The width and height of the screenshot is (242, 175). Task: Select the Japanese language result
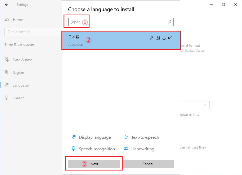pos(121,41)
